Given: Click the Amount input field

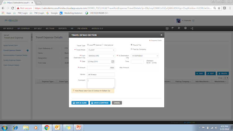Looking at the screenshot, I should 101,68.
